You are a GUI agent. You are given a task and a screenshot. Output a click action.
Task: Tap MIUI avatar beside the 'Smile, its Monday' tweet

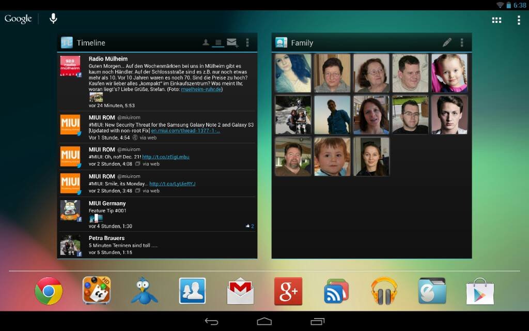point(70,184)
